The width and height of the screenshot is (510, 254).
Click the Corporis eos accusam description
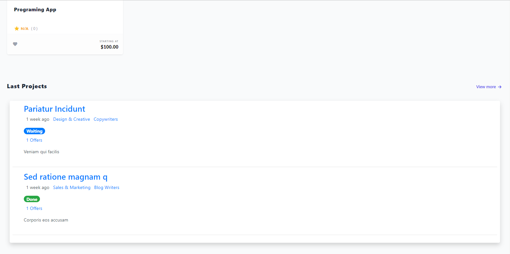(x=46, y=220)
